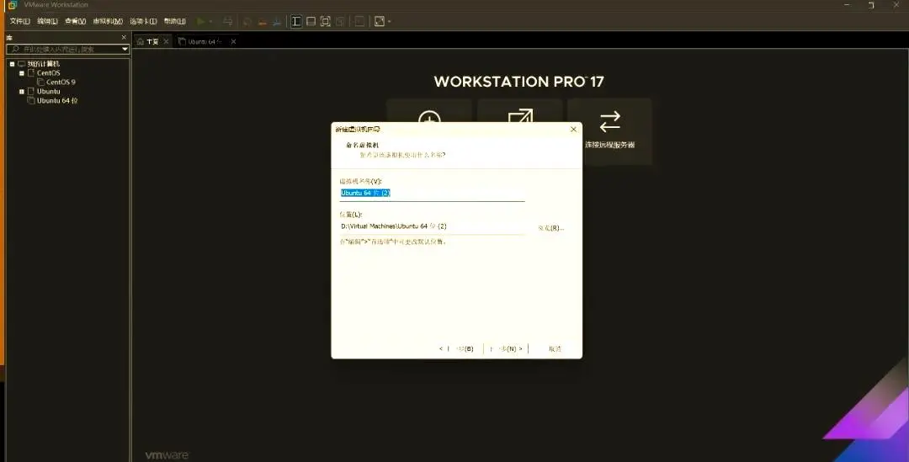Screen dimensions: 909x462
Task: Click the console view toolbar icon
Action: (359, 21)
